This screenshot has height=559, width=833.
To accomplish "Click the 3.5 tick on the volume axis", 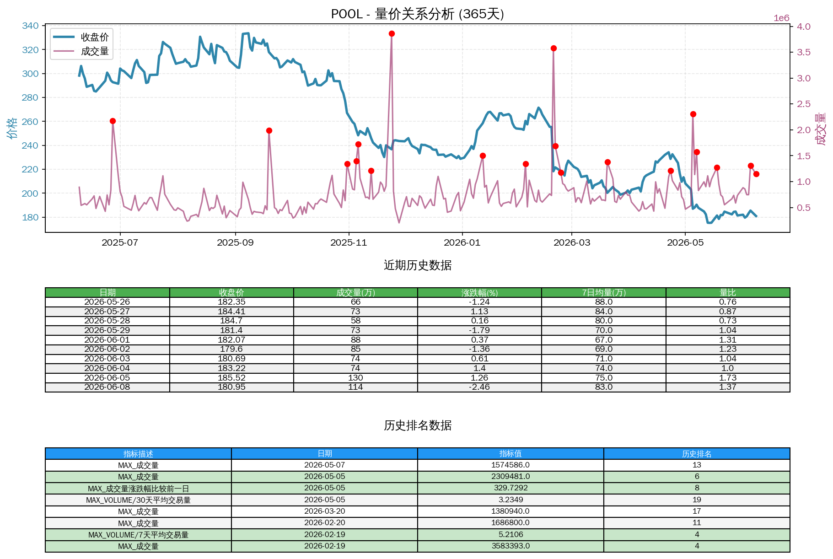I will [x=804, y=52].
